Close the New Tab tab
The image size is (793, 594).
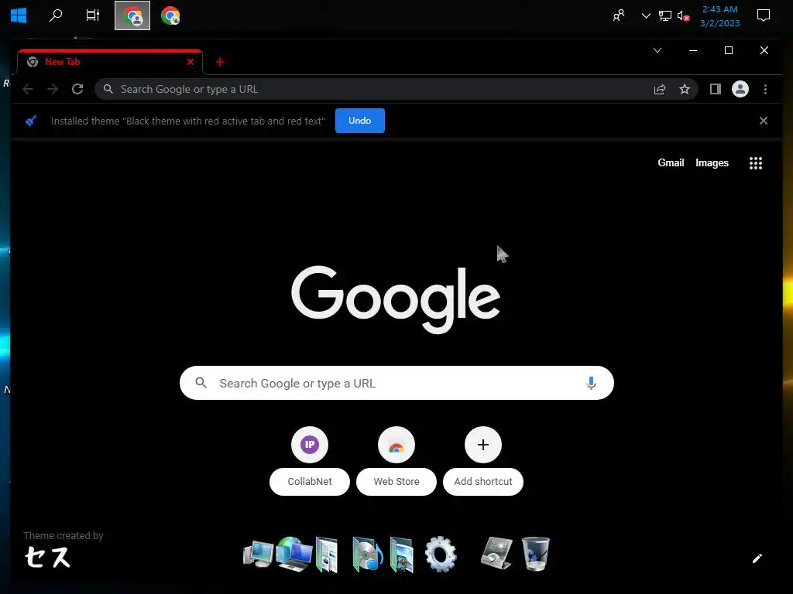pyautogui.click(x=191, y=62)
